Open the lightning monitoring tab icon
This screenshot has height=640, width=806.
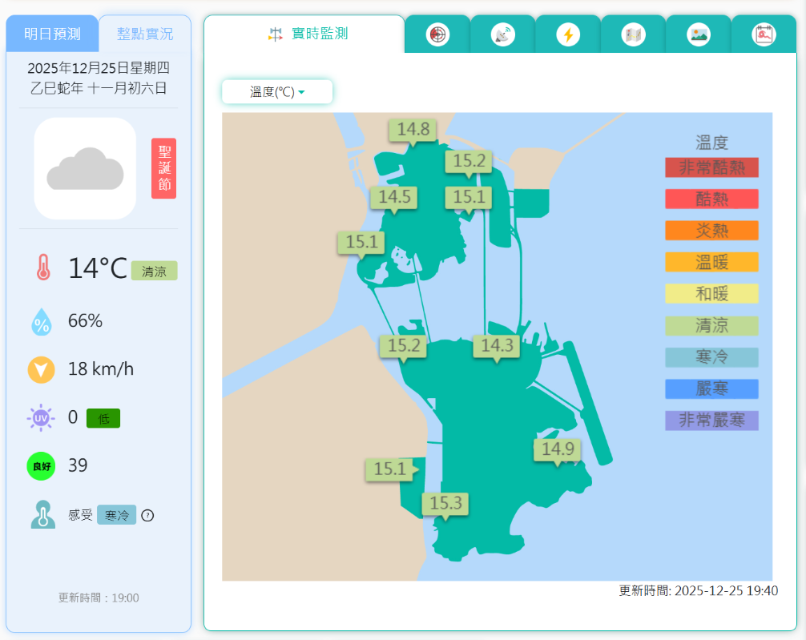(x=568, y=34)
